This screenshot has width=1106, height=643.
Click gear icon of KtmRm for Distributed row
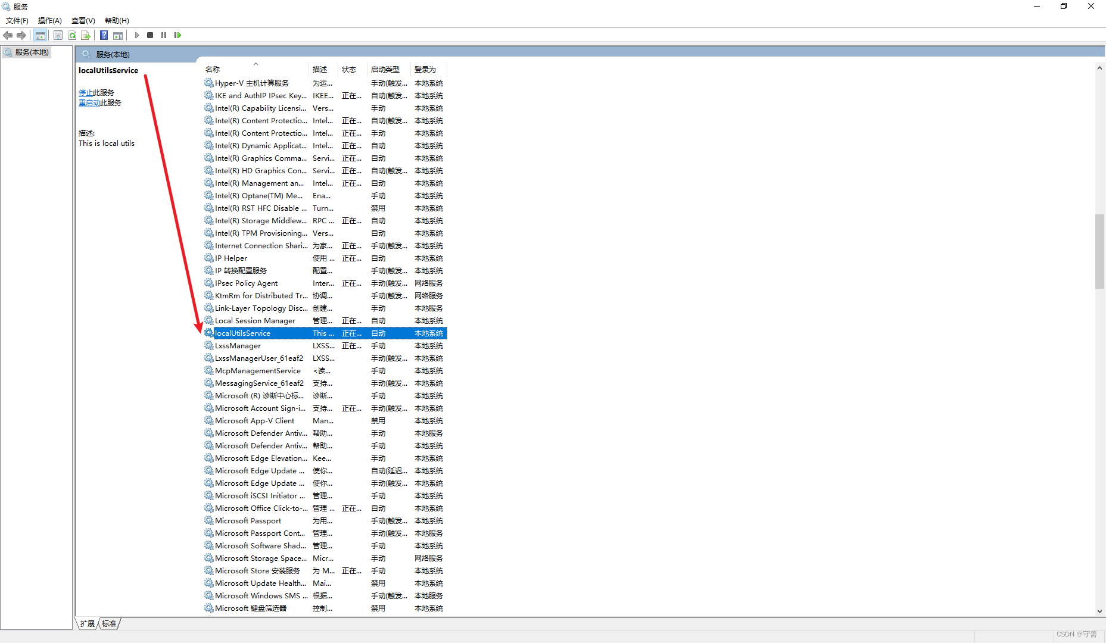[209, 295]
